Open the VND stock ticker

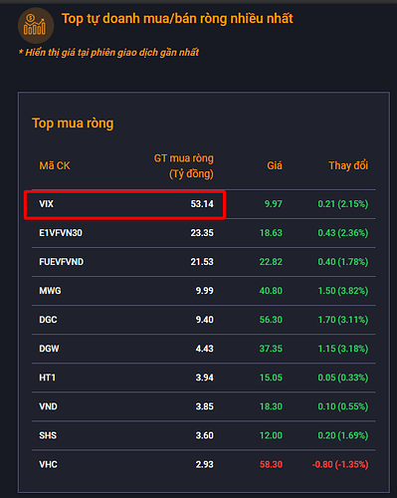[48, 406]
